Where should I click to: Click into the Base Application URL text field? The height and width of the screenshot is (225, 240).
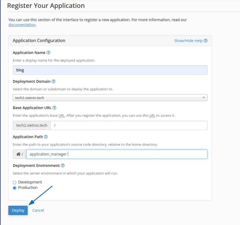click(129, 125)
